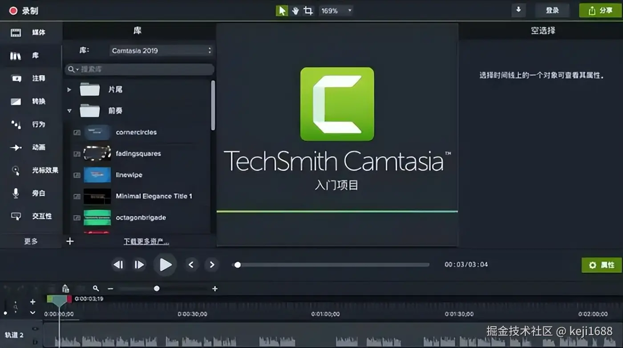Click the timeline zoom magnifier icon
The height and width of the screenshot is (348, 623).
click(x=96, y=288)
